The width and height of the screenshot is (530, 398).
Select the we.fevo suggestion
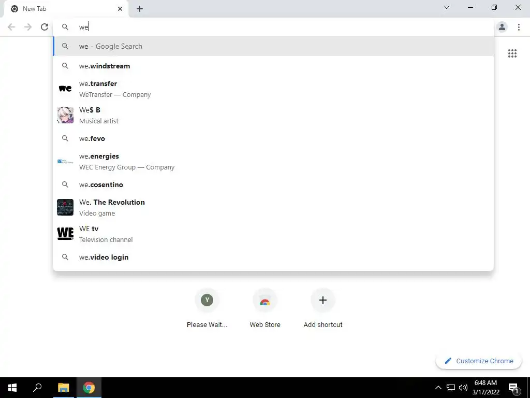tap(273, 138)
